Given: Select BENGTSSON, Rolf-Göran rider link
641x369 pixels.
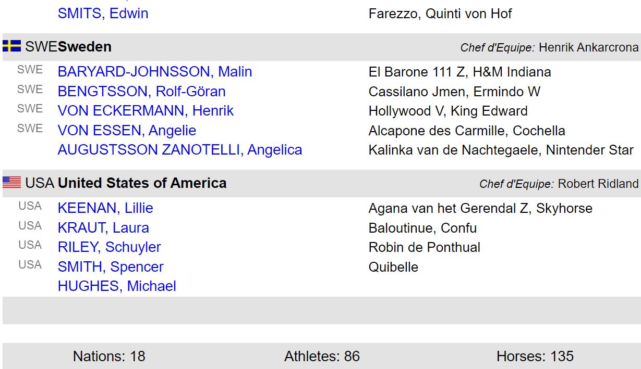Looking at the screenshot, I should 141,92.
